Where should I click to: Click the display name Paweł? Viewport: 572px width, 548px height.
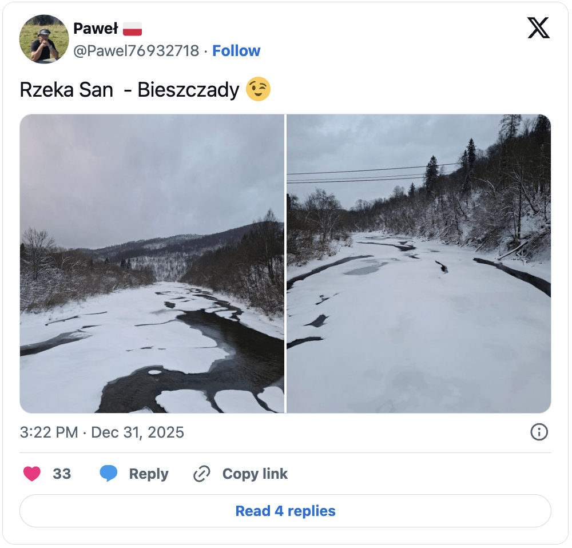pos(96,28)
